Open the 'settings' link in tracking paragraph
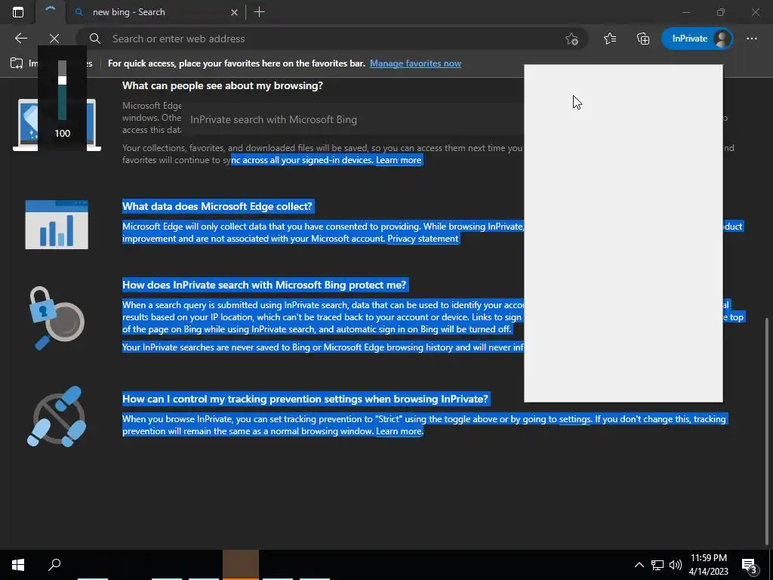 (574, 418)
